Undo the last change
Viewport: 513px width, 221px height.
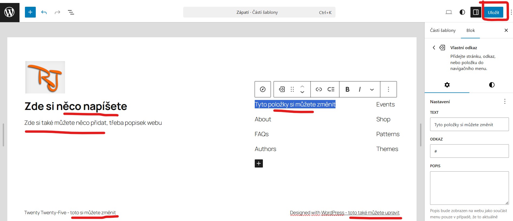tap(44, 12)
